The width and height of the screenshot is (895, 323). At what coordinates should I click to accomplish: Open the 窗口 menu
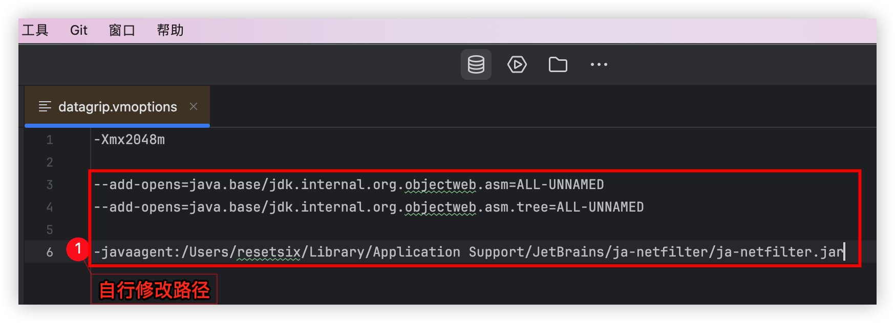click(x=122, y=31)
